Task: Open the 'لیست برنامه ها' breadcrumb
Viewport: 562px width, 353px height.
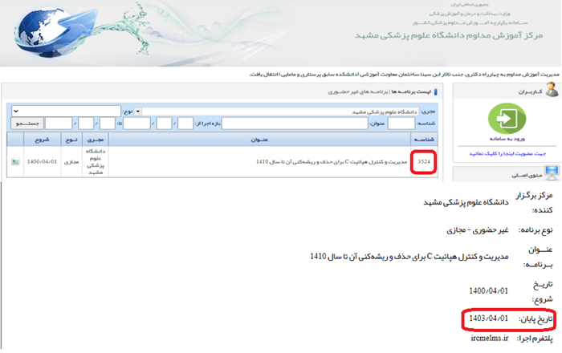Action: [411, 92]
